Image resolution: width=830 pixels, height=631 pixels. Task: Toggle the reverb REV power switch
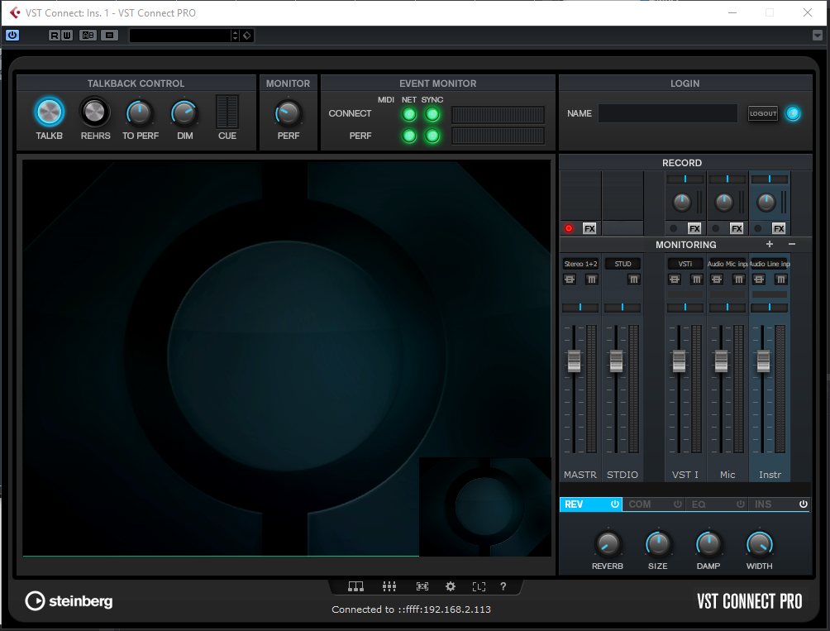pyautogui.click(x=614, y=504)
